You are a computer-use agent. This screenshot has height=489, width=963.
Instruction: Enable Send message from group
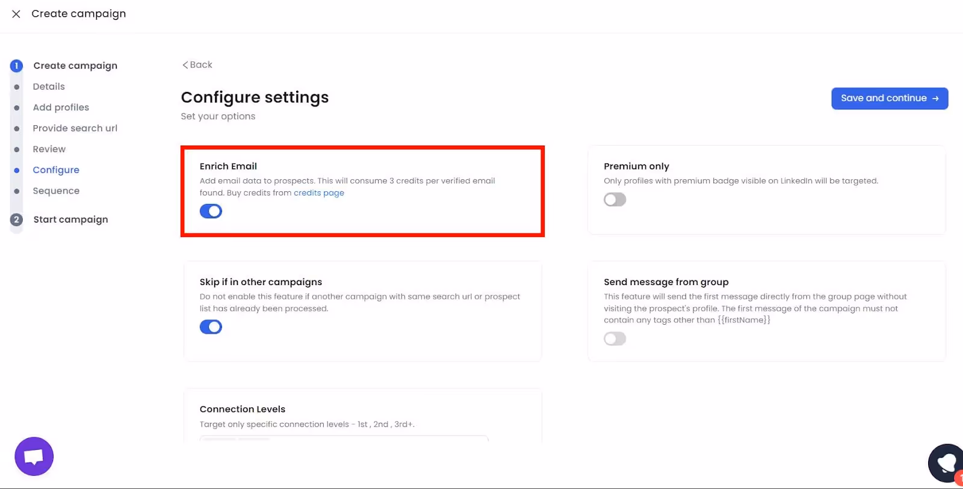pos(615,338)
